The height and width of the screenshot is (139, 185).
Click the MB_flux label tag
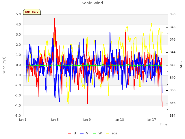[32, 12]
